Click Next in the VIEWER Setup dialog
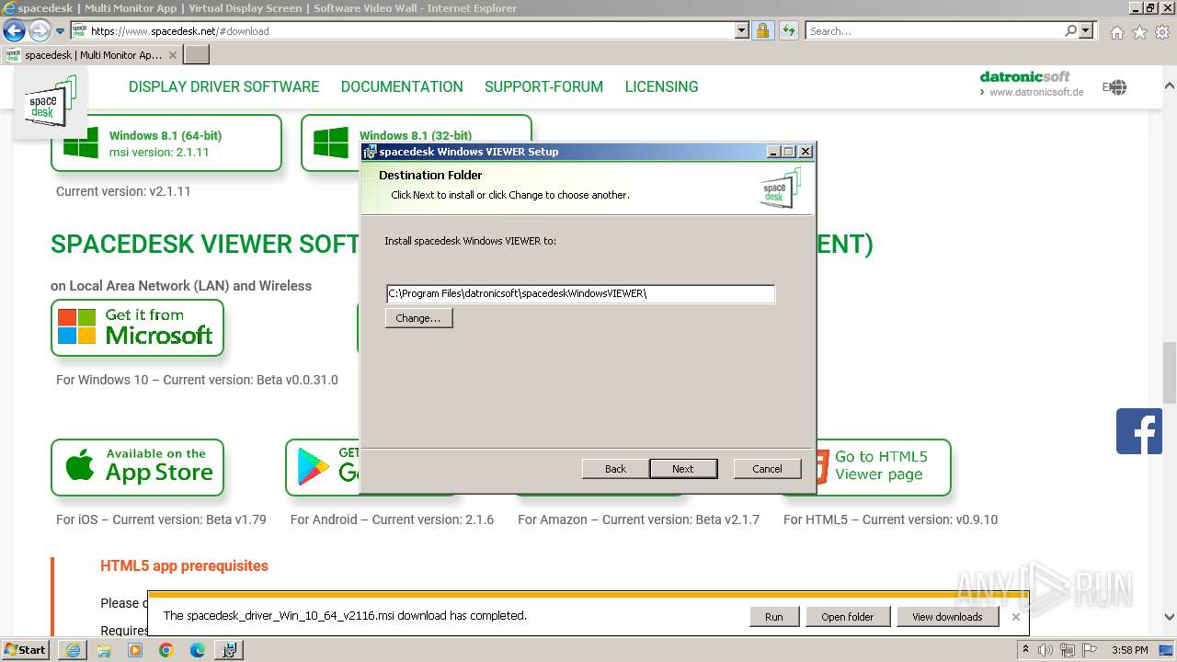Viewport: 1177px width, 662px height. [682, 468]
